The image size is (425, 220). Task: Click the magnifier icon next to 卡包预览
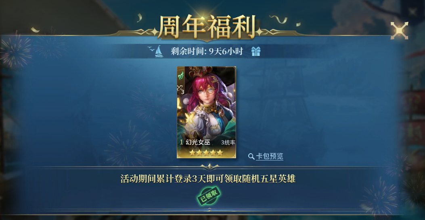[x=251, y=156]
